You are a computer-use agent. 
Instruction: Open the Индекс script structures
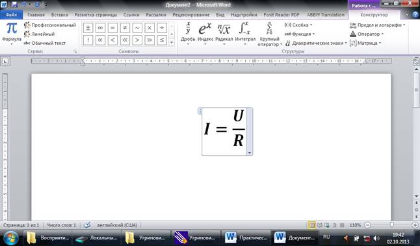(x=205, y=33)
